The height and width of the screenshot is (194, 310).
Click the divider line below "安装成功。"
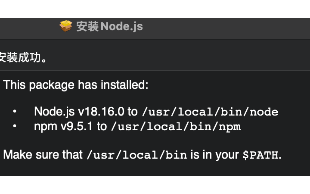[x=155, y=70]
